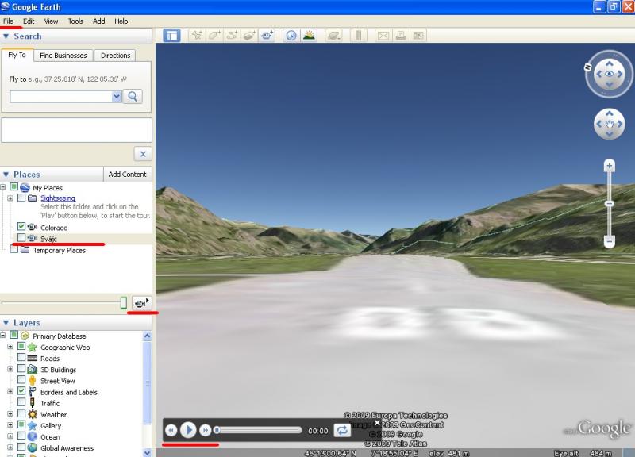Open the Tools menu
This screenshot has height=457, width=635.
click(75, 21)
